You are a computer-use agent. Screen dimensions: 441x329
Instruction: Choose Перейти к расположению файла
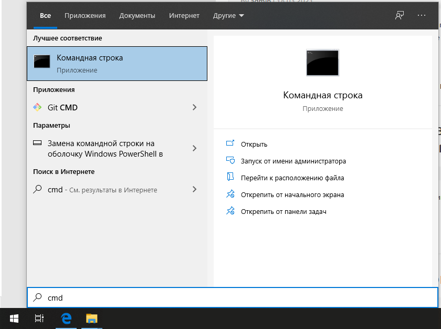292,178
